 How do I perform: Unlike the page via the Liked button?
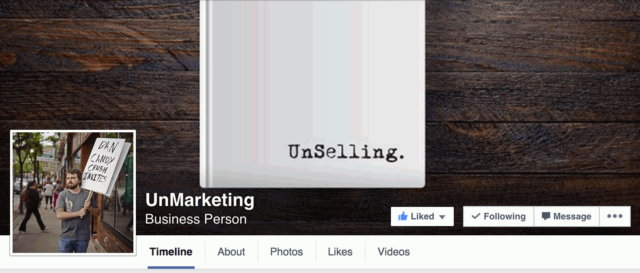pyautogui.click(x=422, y=216)
